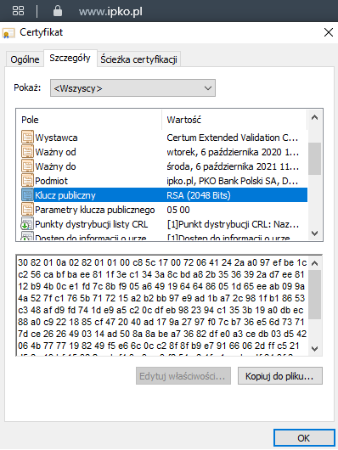Click the Kopiuj do pliku... button
This screenshot has height=450, width=338.
[280, 376]
